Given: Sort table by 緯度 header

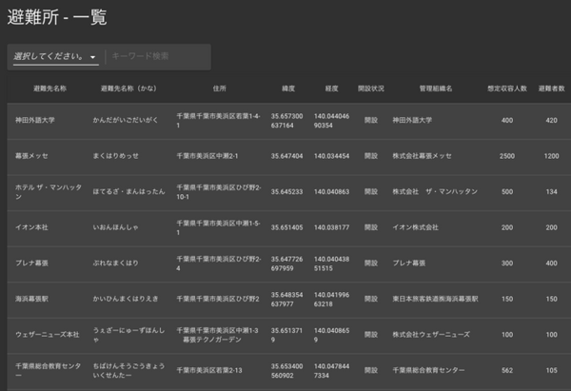Looking at the screenshot, I should [x=288, y=88].
